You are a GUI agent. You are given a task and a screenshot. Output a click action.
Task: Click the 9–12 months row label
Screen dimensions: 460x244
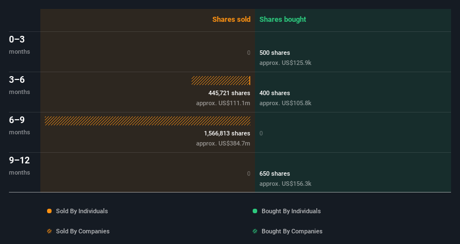tap(20, 166)
